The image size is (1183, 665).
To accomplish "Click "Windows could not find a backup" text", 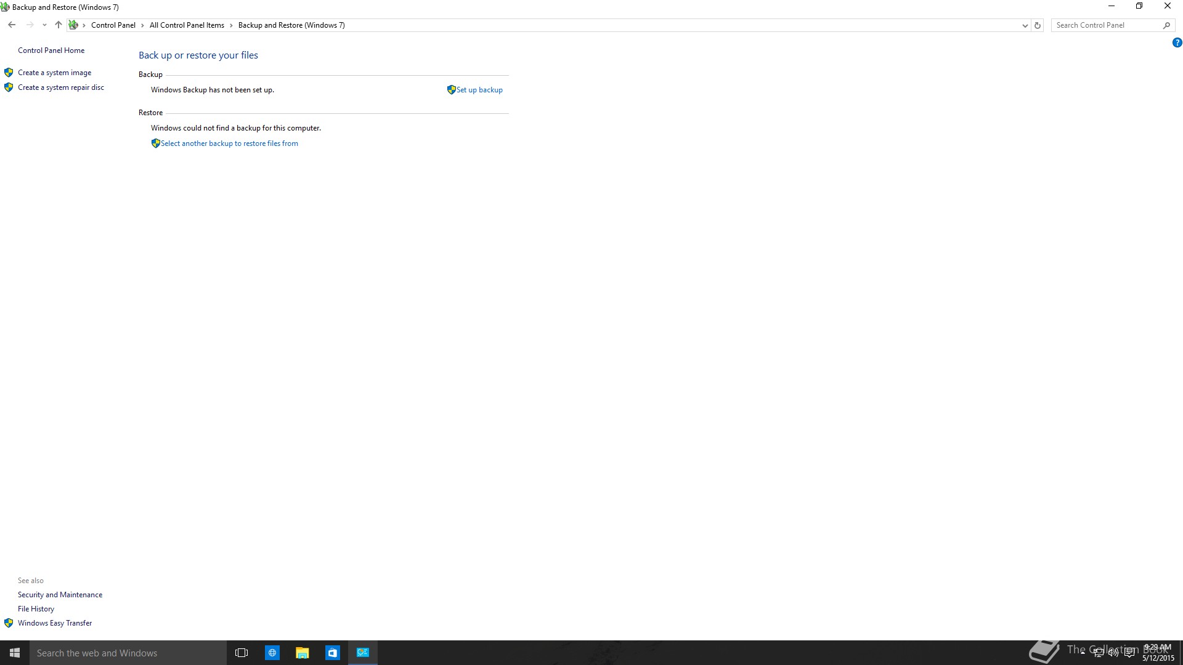I will pyautogui.click(x=236, y=128).
